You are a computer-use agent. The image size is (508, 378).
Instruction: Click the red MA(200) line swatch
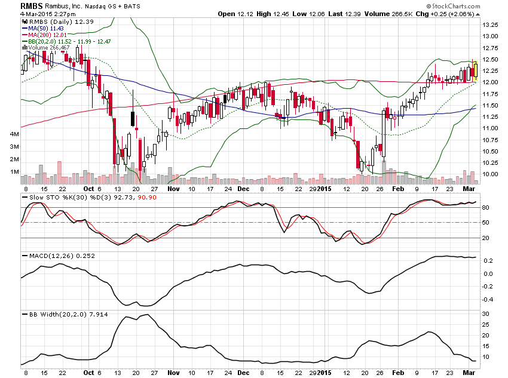(25, 35)
